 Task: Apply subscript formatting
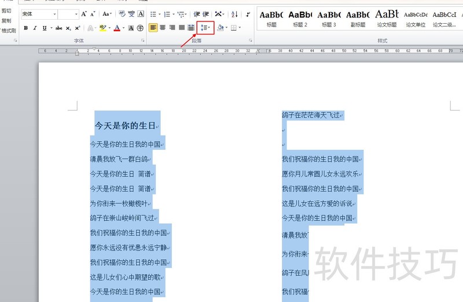point(68,28)
